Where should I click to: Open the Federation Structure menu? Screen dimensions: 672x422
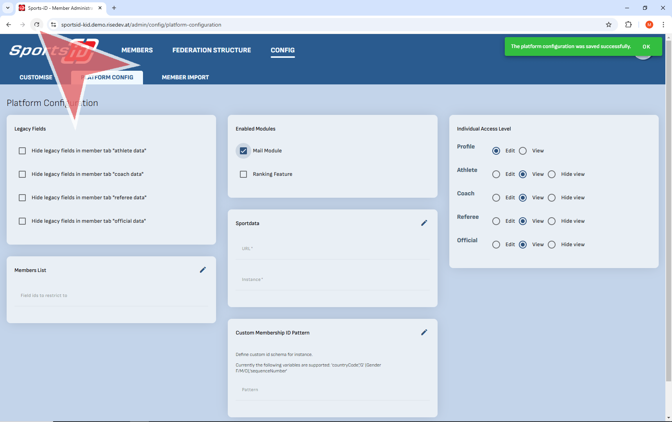(x=211, y=50)
